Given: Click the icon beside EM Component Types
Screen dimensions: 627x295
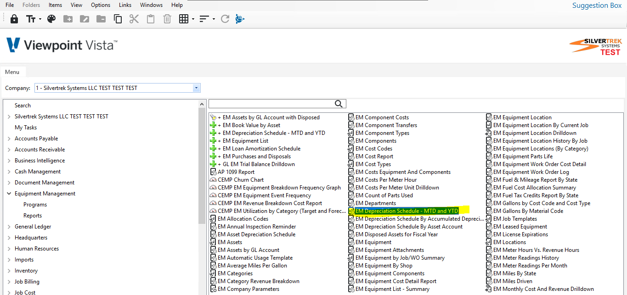Looking at the screenshot, I should coord(351,133).
